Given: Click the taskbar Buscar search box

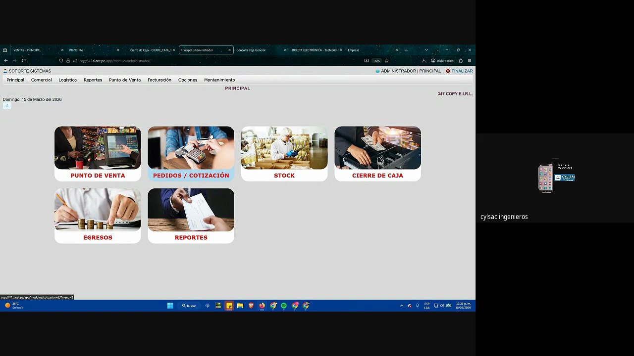Looking at the screenshot, I should [189, 306].
